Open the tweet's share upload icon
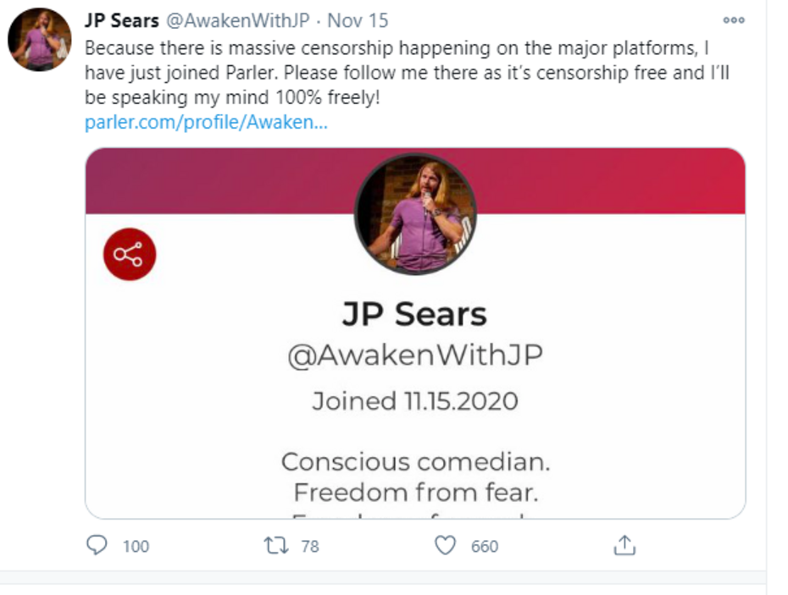This screenshot has width=788, height=595. (624, 545)
